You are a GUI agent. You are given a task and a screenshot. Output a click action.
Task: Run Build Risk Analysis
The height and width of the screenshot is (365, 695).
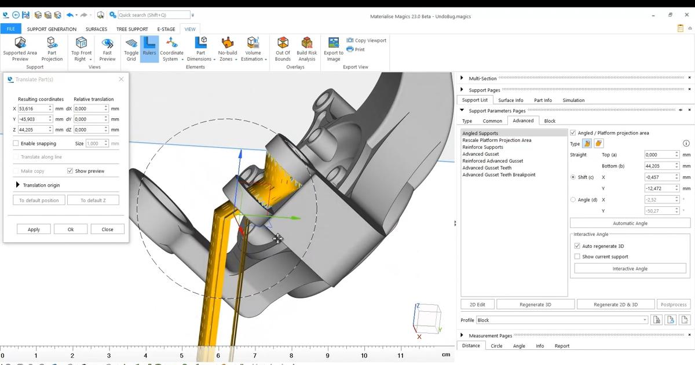coord(306,49)
